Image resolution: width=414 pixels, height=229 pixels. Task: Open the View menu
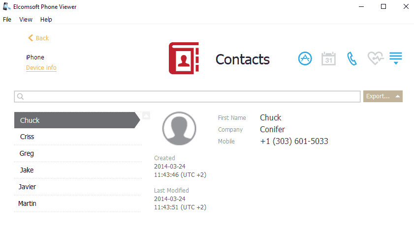click(x=26, y=20)
